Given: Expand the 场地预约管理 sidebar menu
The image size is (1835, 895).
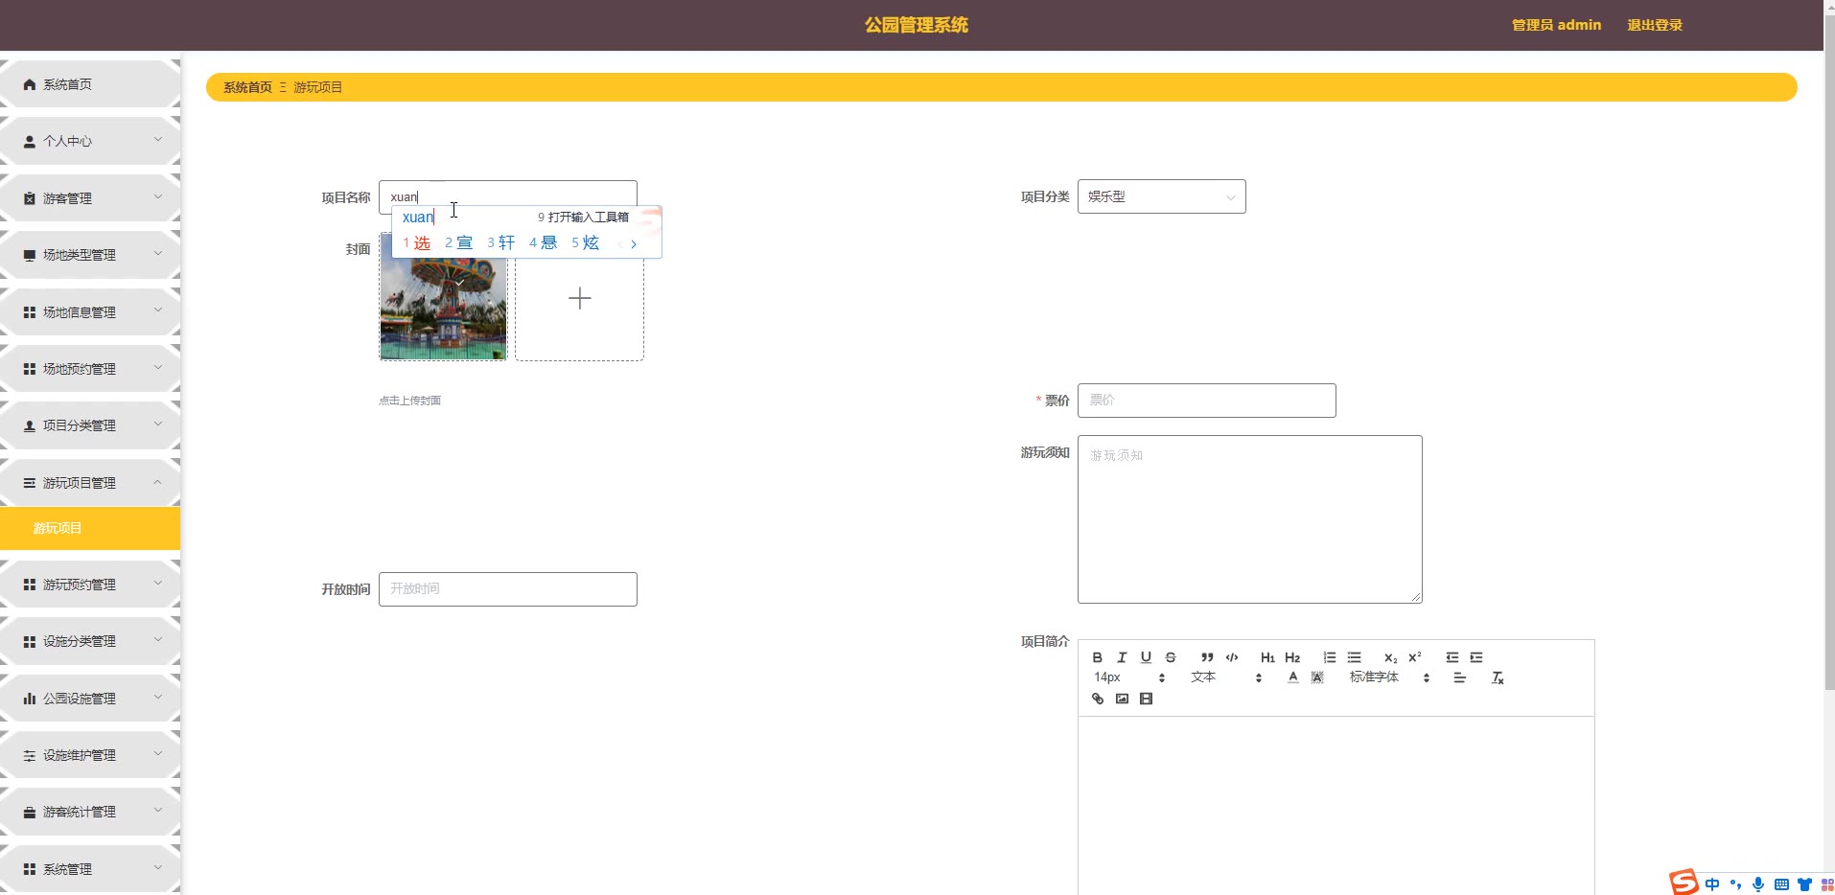Looking at the screenshot, I should 90,369.
